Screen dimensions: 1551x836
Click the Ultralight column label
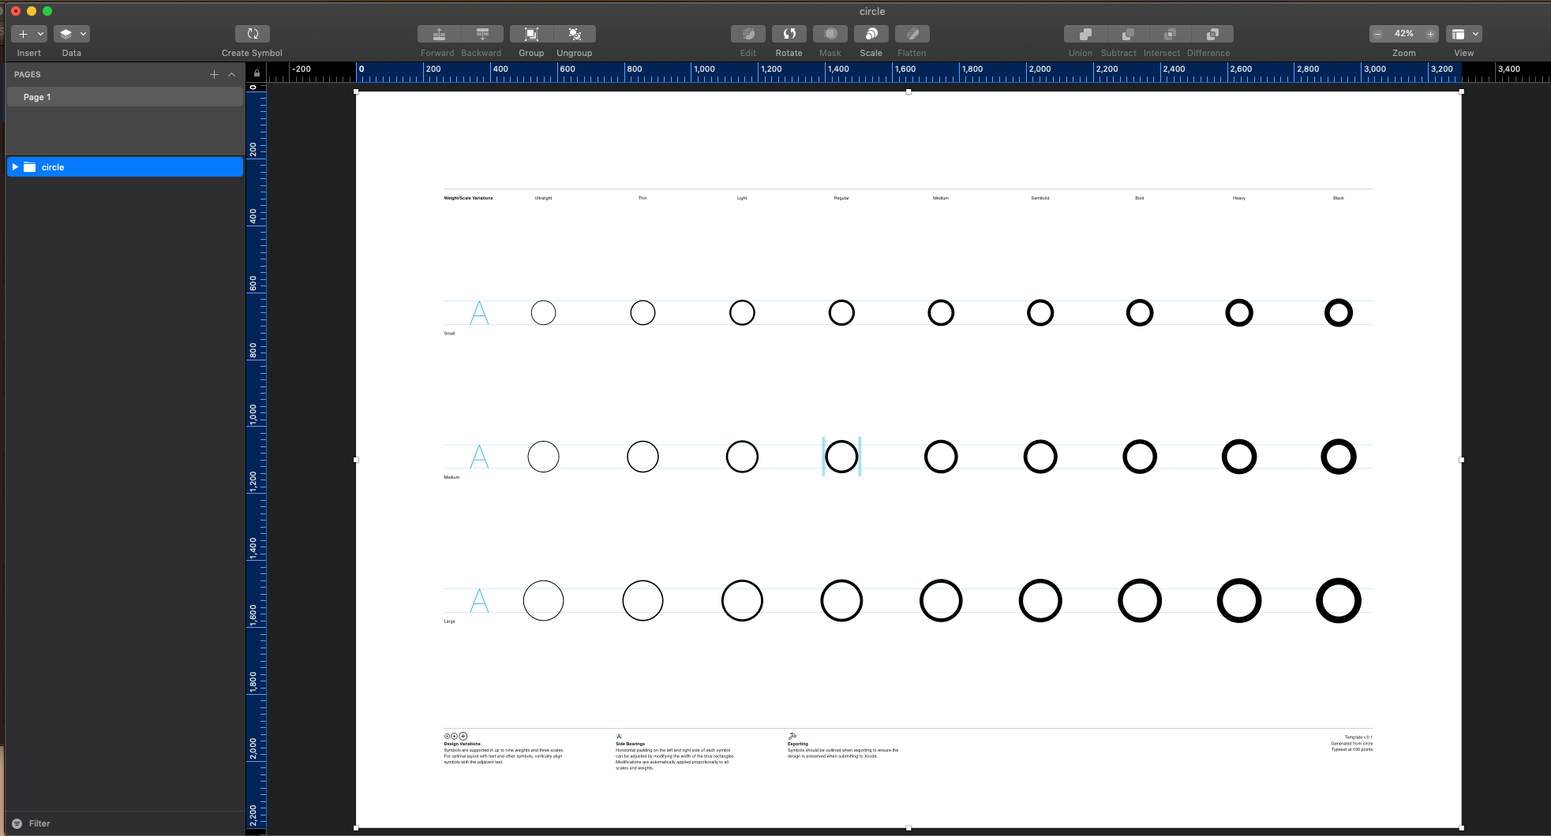coord(543,198)
